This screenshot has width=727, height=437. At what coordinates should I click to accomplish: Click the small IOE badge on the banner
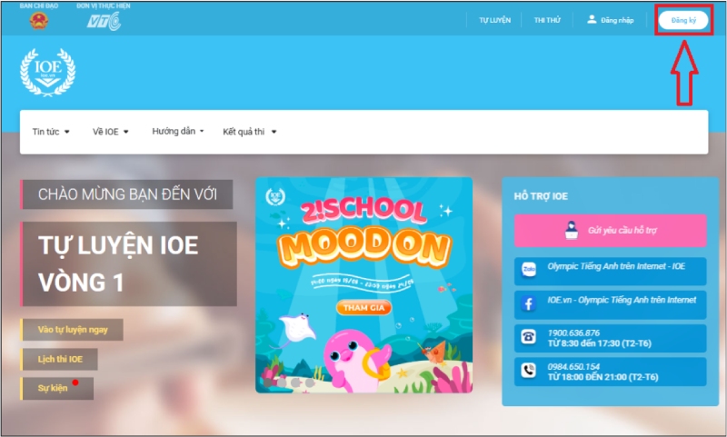(275, 196)
